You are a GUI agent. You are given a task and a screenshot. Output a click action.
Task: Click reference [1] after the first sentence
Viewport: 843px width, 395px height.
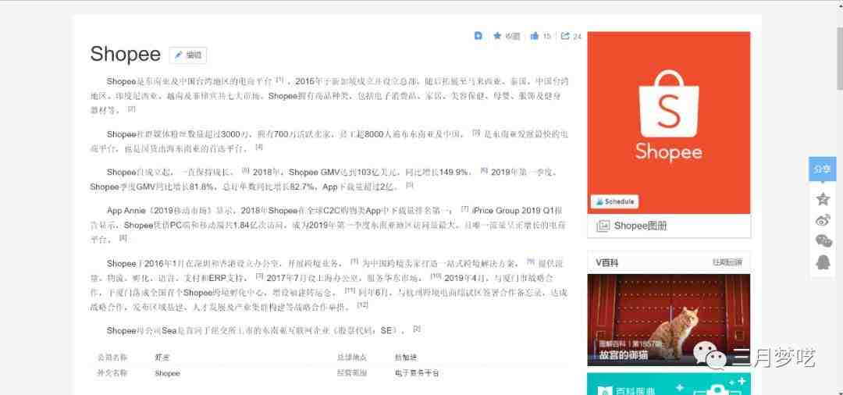click(279, 80)
